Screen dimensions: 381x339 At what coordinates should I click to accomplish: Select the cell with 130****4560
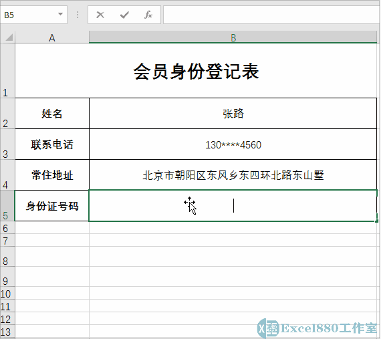(x=233, y=144)
